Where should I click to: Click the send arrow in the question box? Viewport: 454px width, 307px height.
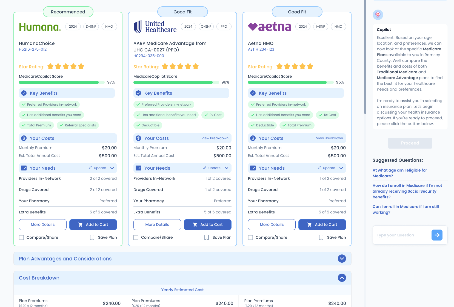437,235
